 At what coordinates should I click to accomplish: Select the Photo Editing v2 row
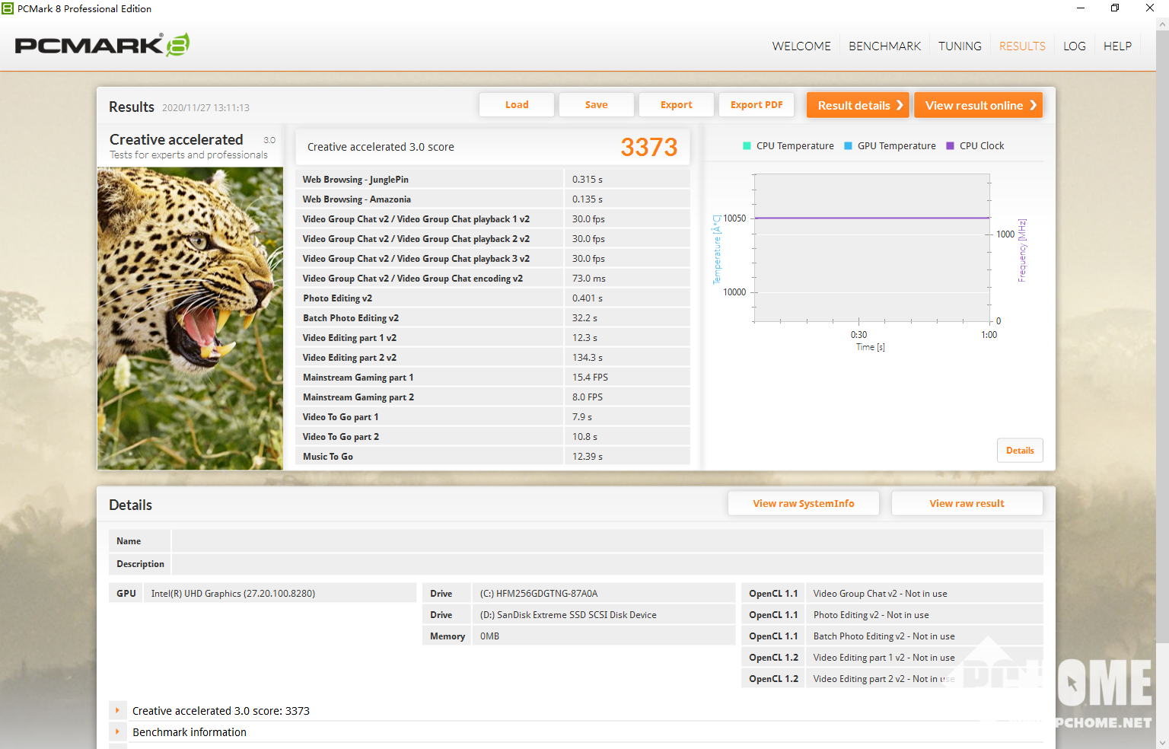click(492, 298)
